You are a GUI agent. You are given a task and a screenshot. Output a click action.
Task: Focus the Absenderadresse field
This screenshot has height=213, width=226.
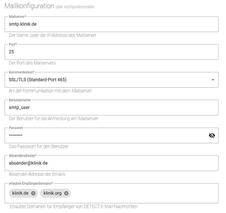point(112,163)
